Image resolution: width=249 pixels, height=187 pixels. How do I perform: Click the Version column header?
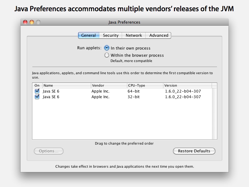click(188, 85)
